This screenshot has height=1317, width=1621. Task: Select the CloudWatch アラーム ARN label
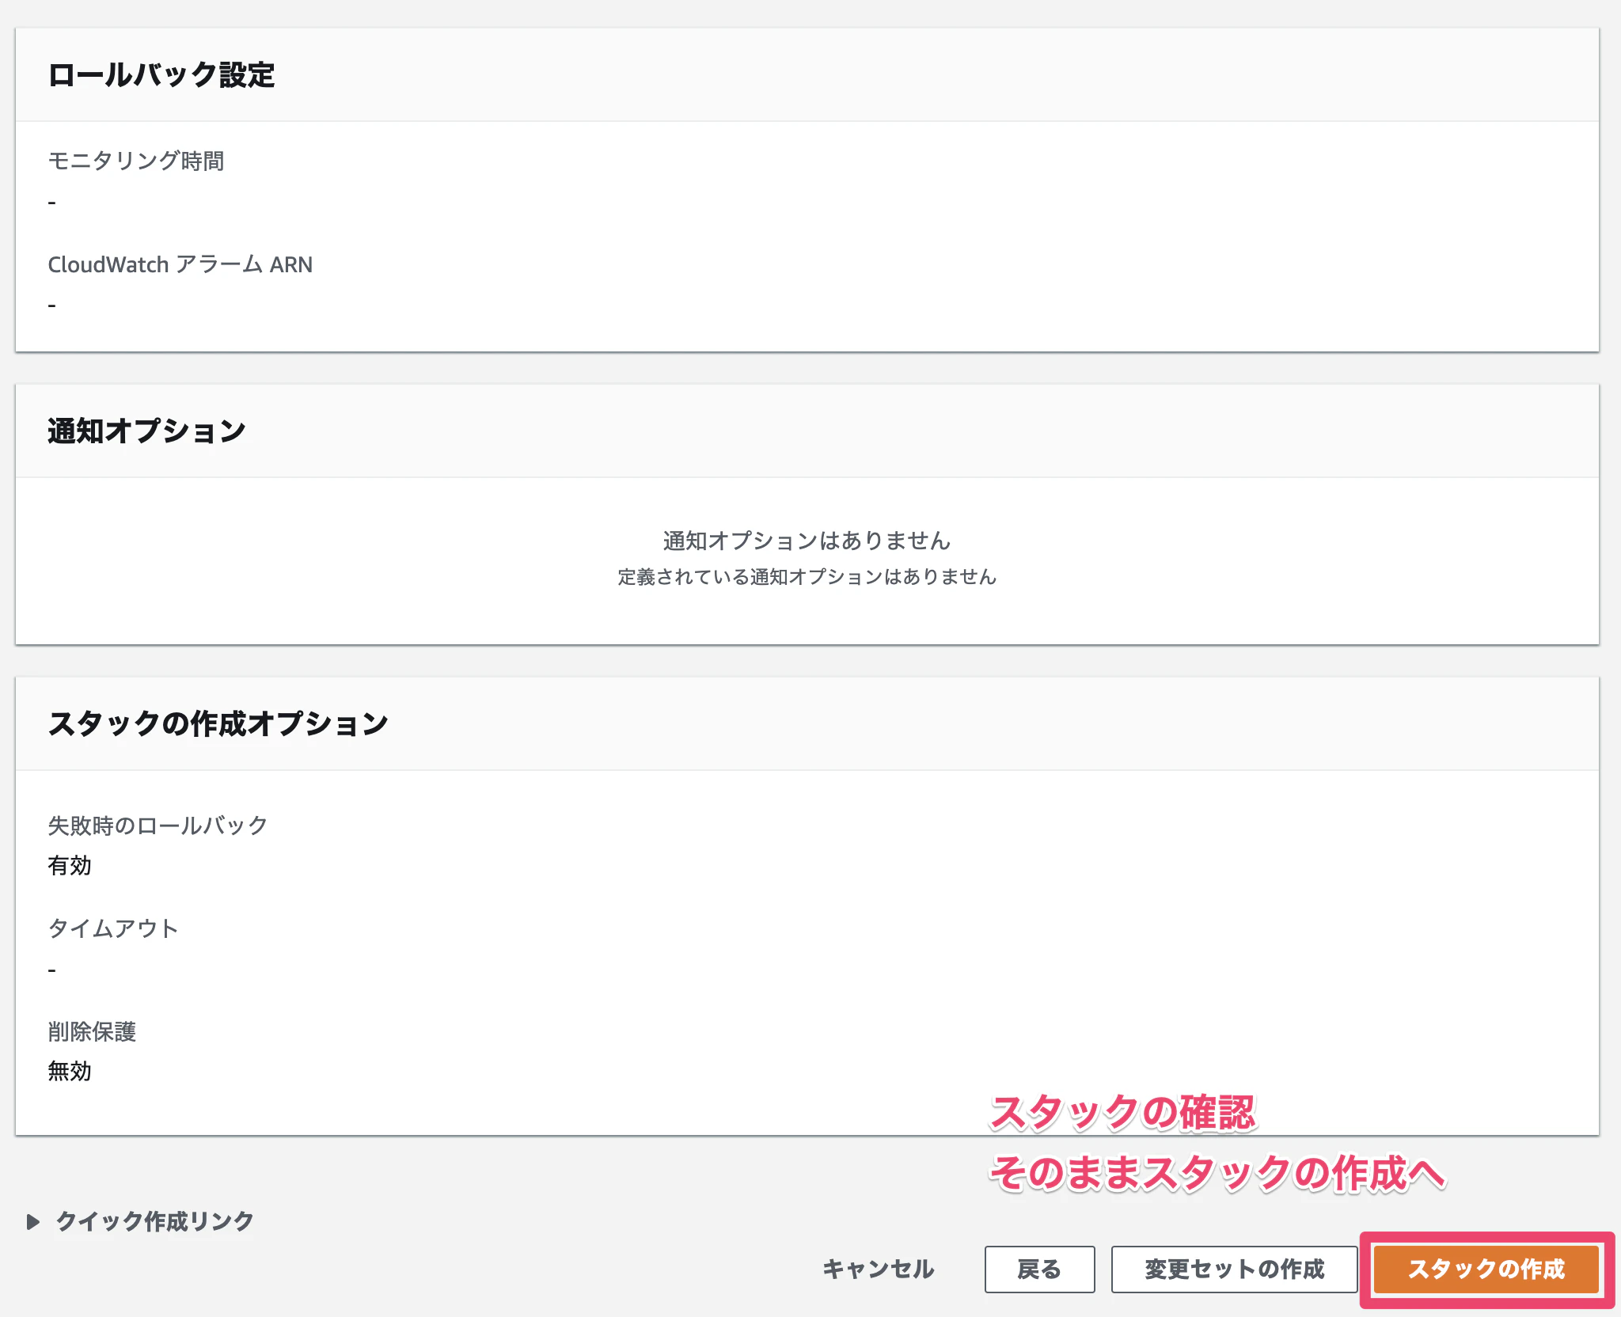(180, 264)
